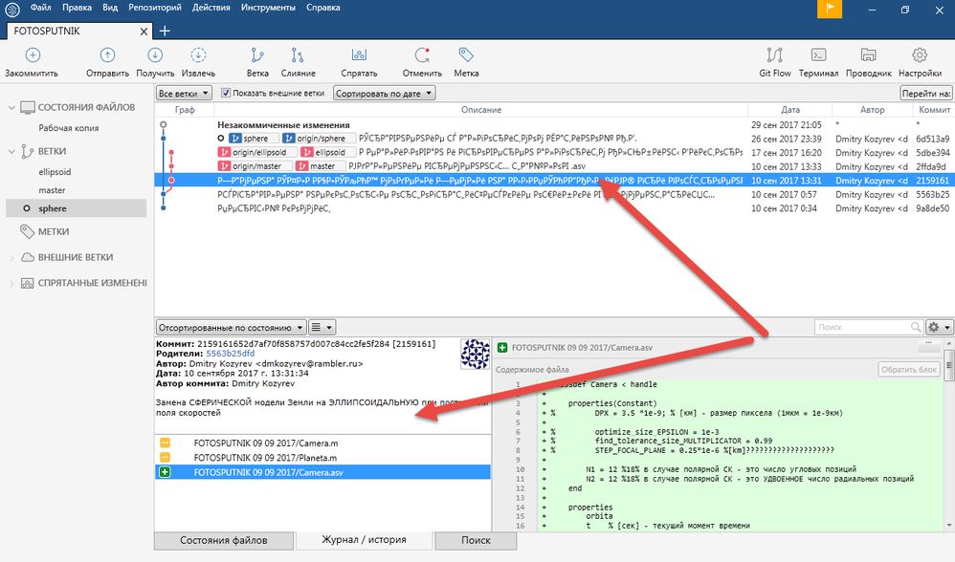Screen dimensions: 955x562
Task: Switch to the Состояния файлов tab
Action: [x=224, y=540]
